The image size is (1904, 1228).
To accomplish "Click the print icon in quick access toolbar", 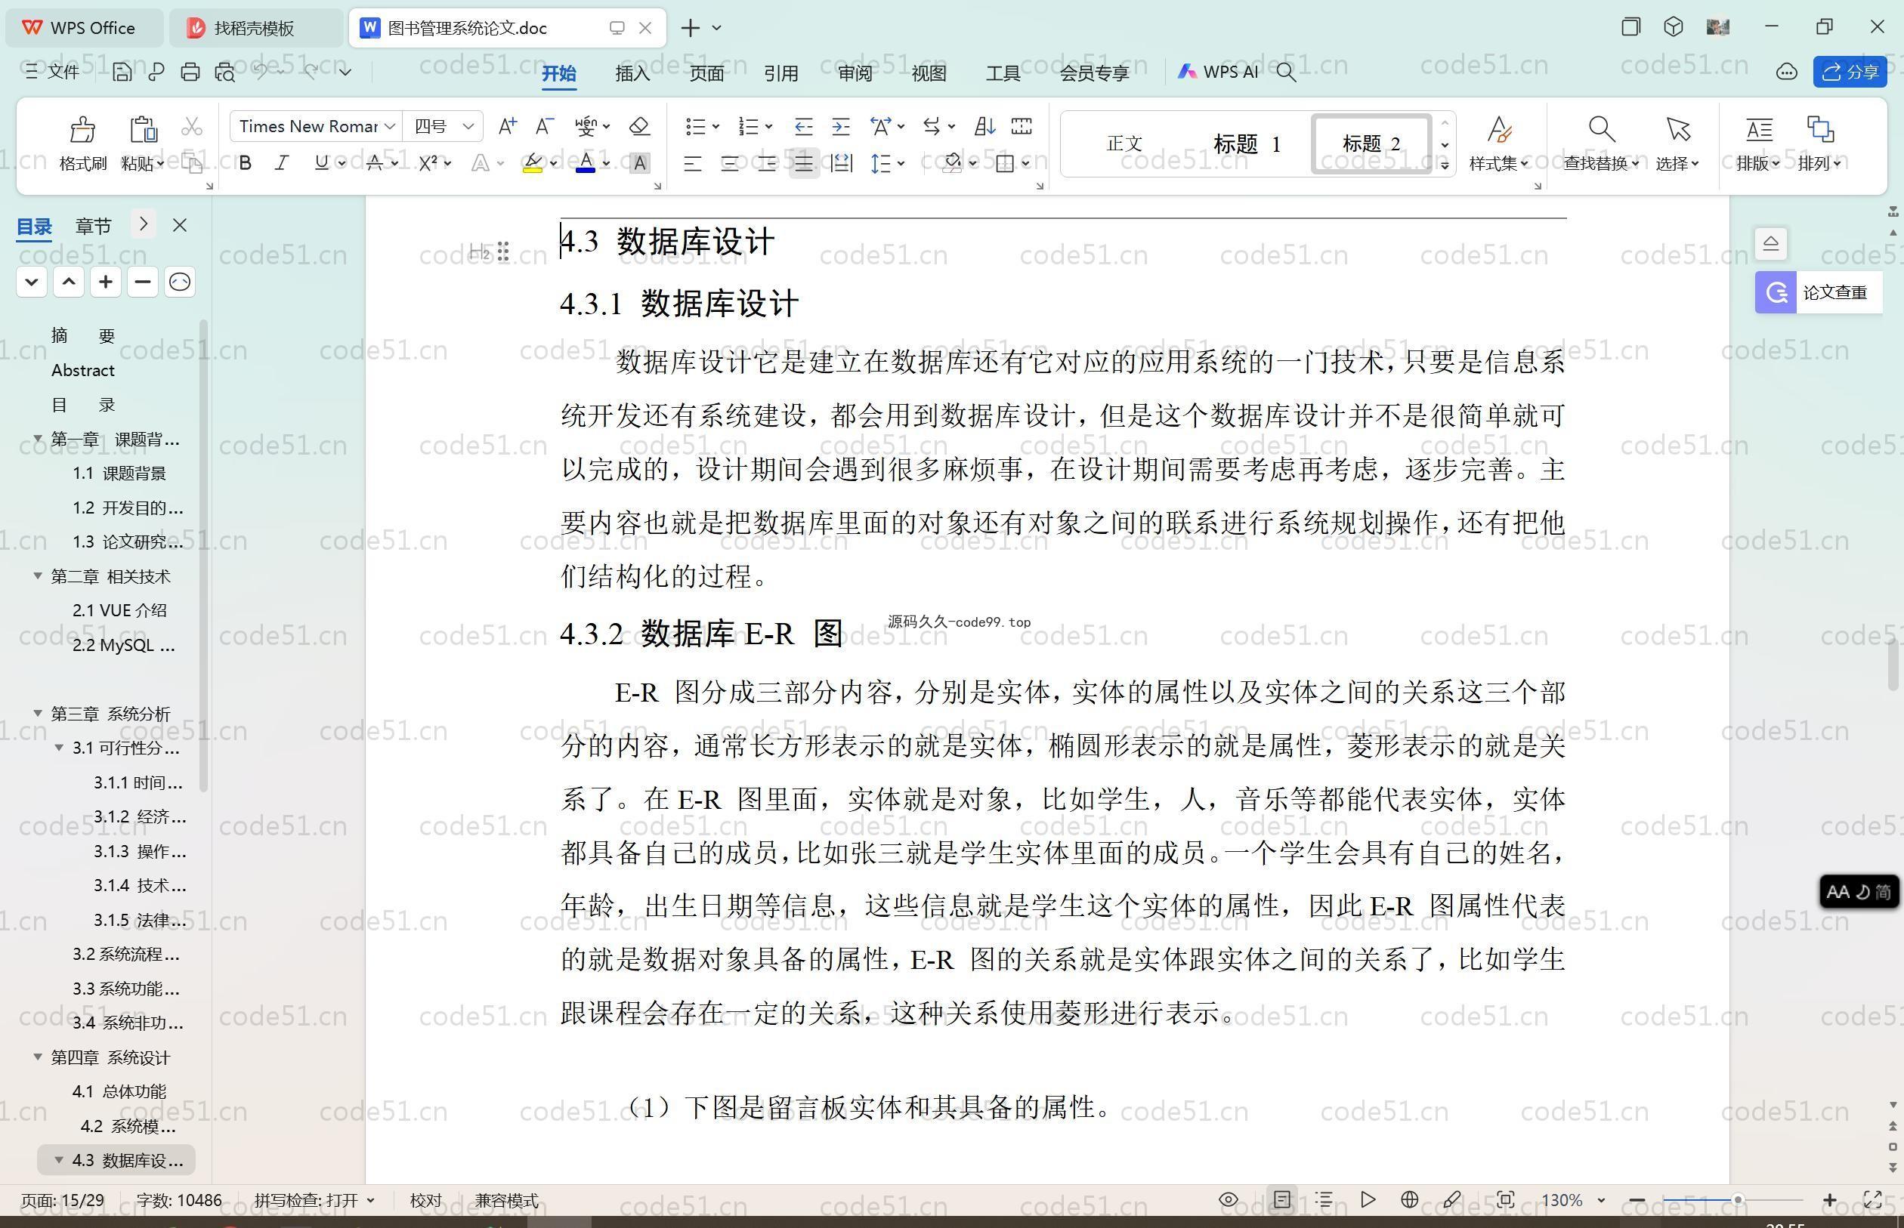I will point(190,73).
